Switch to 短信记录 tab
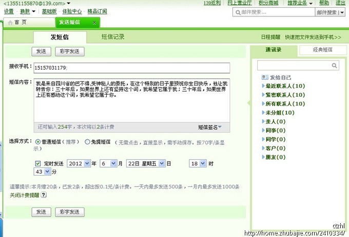The width and height of the screenshot is (349, 237). click(113, 37)
